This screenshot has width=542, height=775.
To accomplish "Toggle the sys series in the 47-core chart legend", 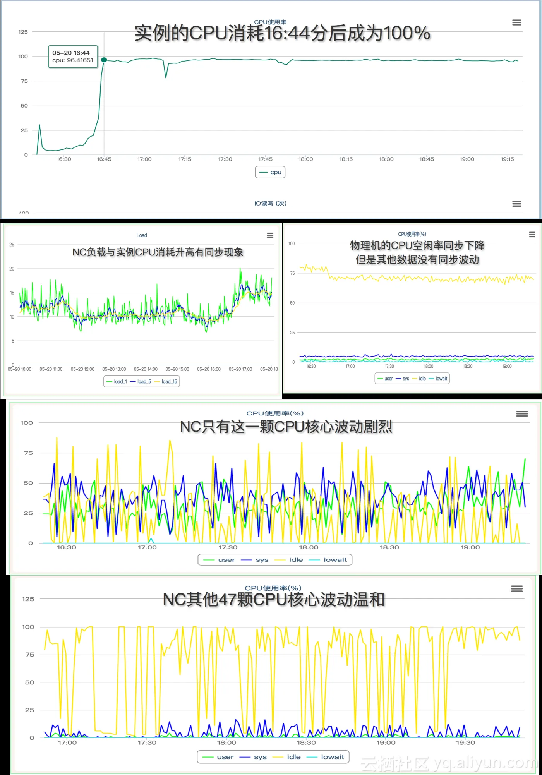I will tap(253, 757).
